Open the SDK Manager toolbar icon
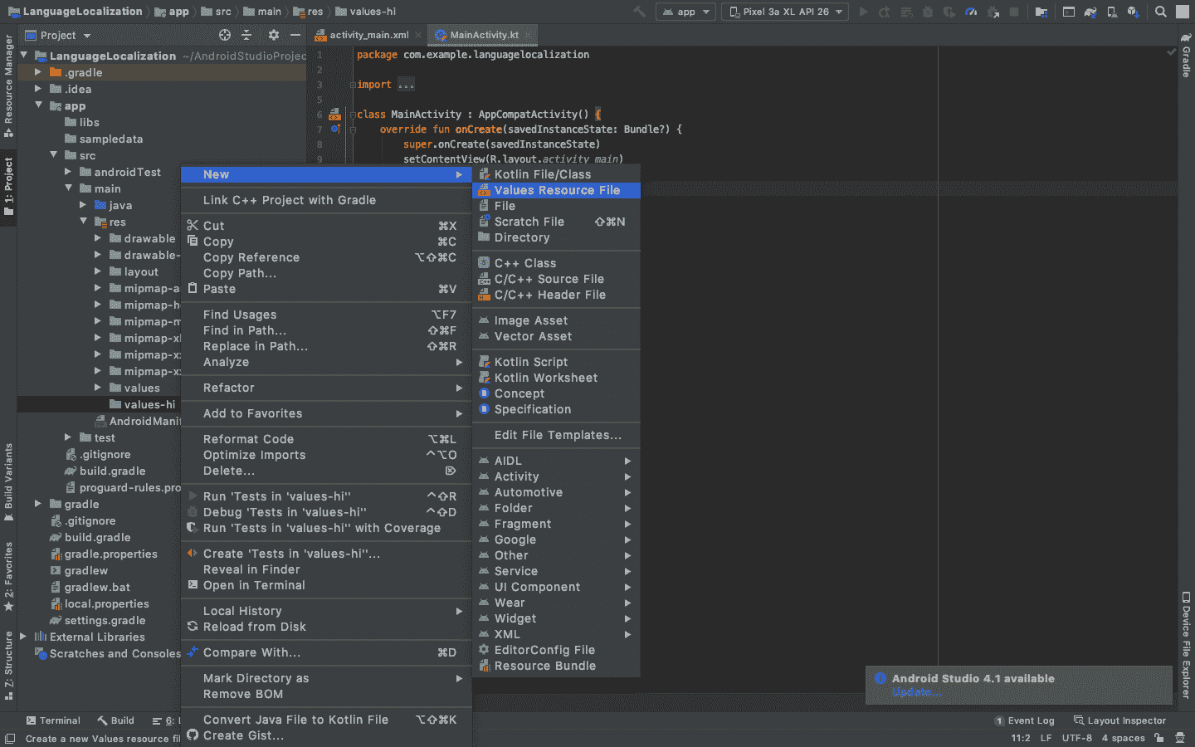Viewport: 1195px width, 747px height. tap(1133, 12)
